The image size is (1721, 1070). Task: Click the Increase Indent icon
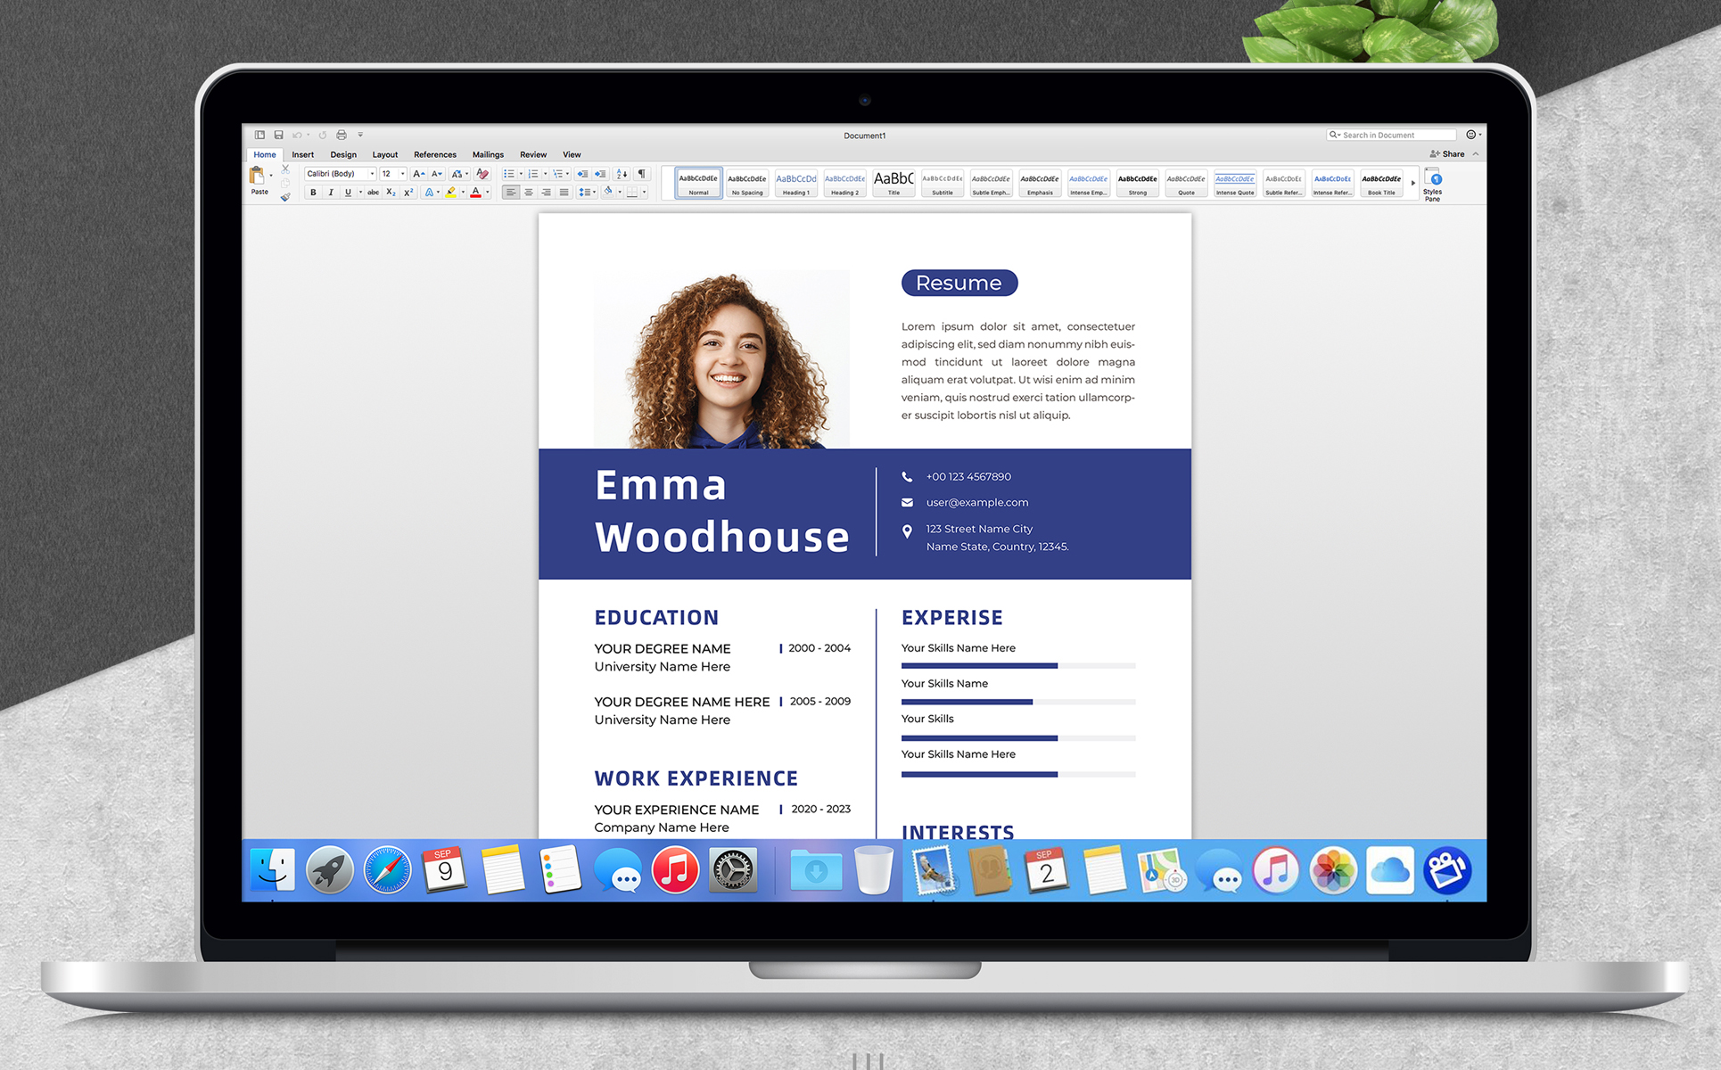[x=600, y=174]
